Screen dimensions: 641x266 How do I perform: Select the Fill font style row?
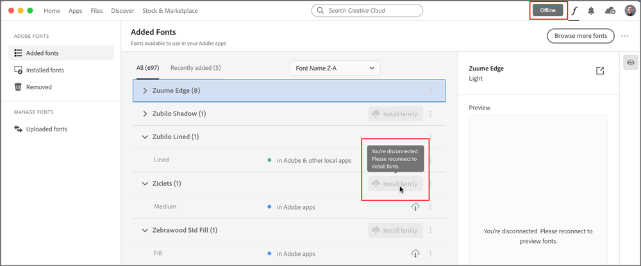pyautogui.click(x=289, y=254)
